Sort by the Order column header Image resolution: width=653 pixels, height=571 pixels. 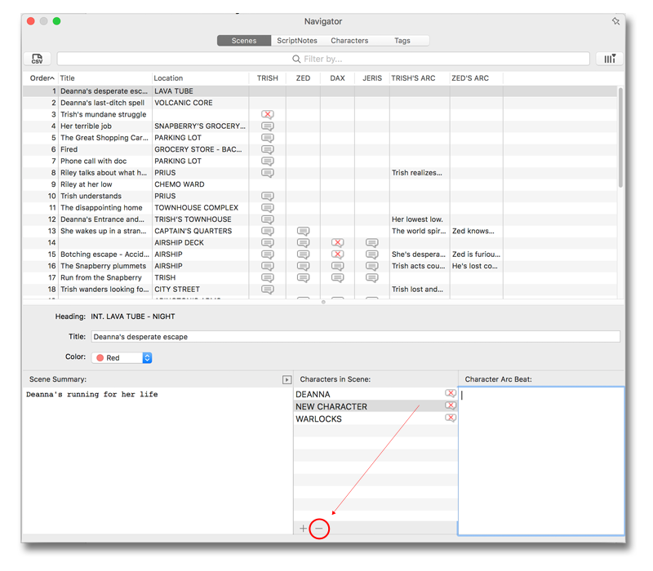pyautogui.click(x=41, y=78)
